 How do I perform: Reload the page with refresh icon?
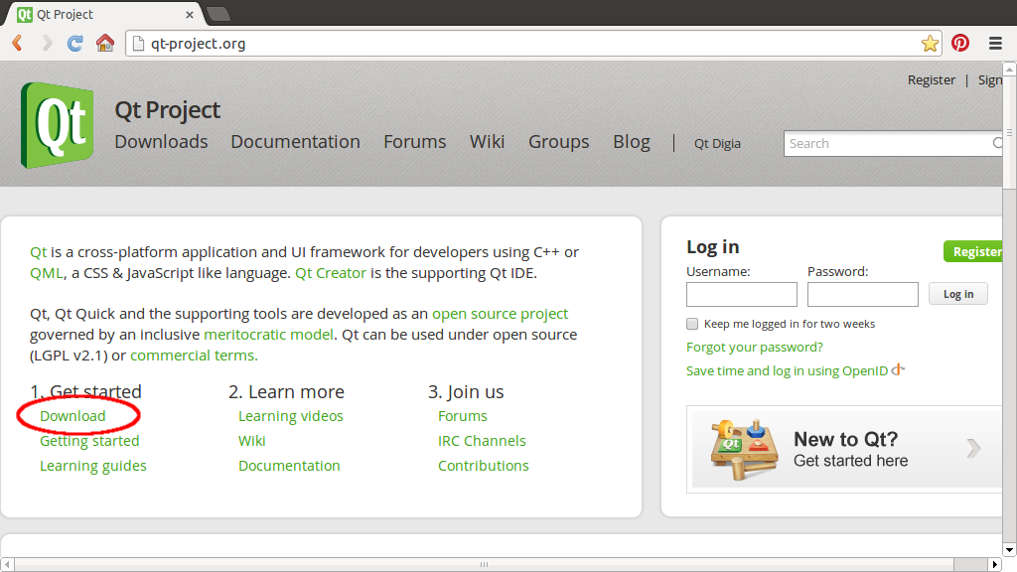coord(75,44)
